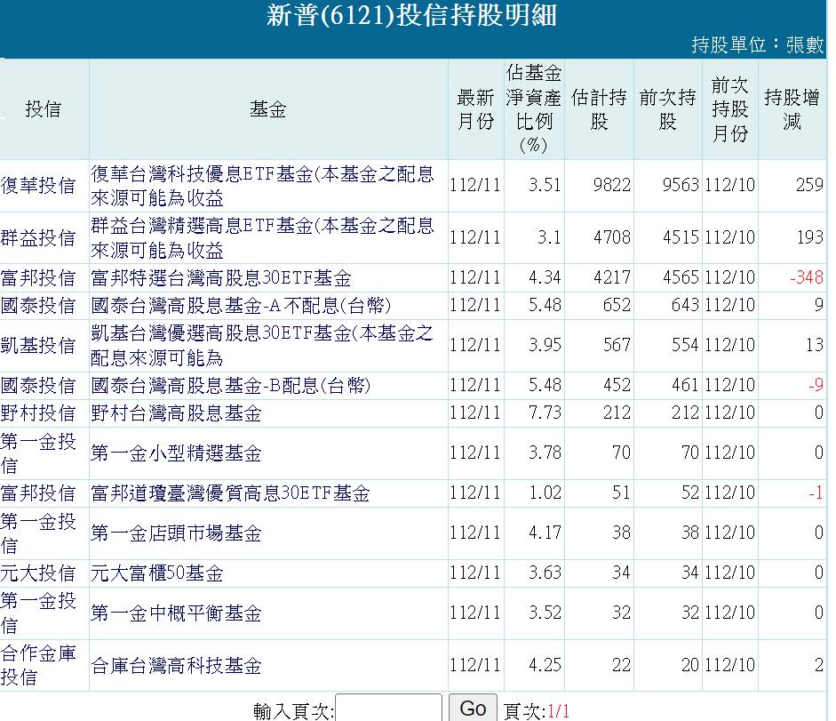Click the estimated holding value 4217
This screenshot has width=836, height=721.
(x=612, y=277)
